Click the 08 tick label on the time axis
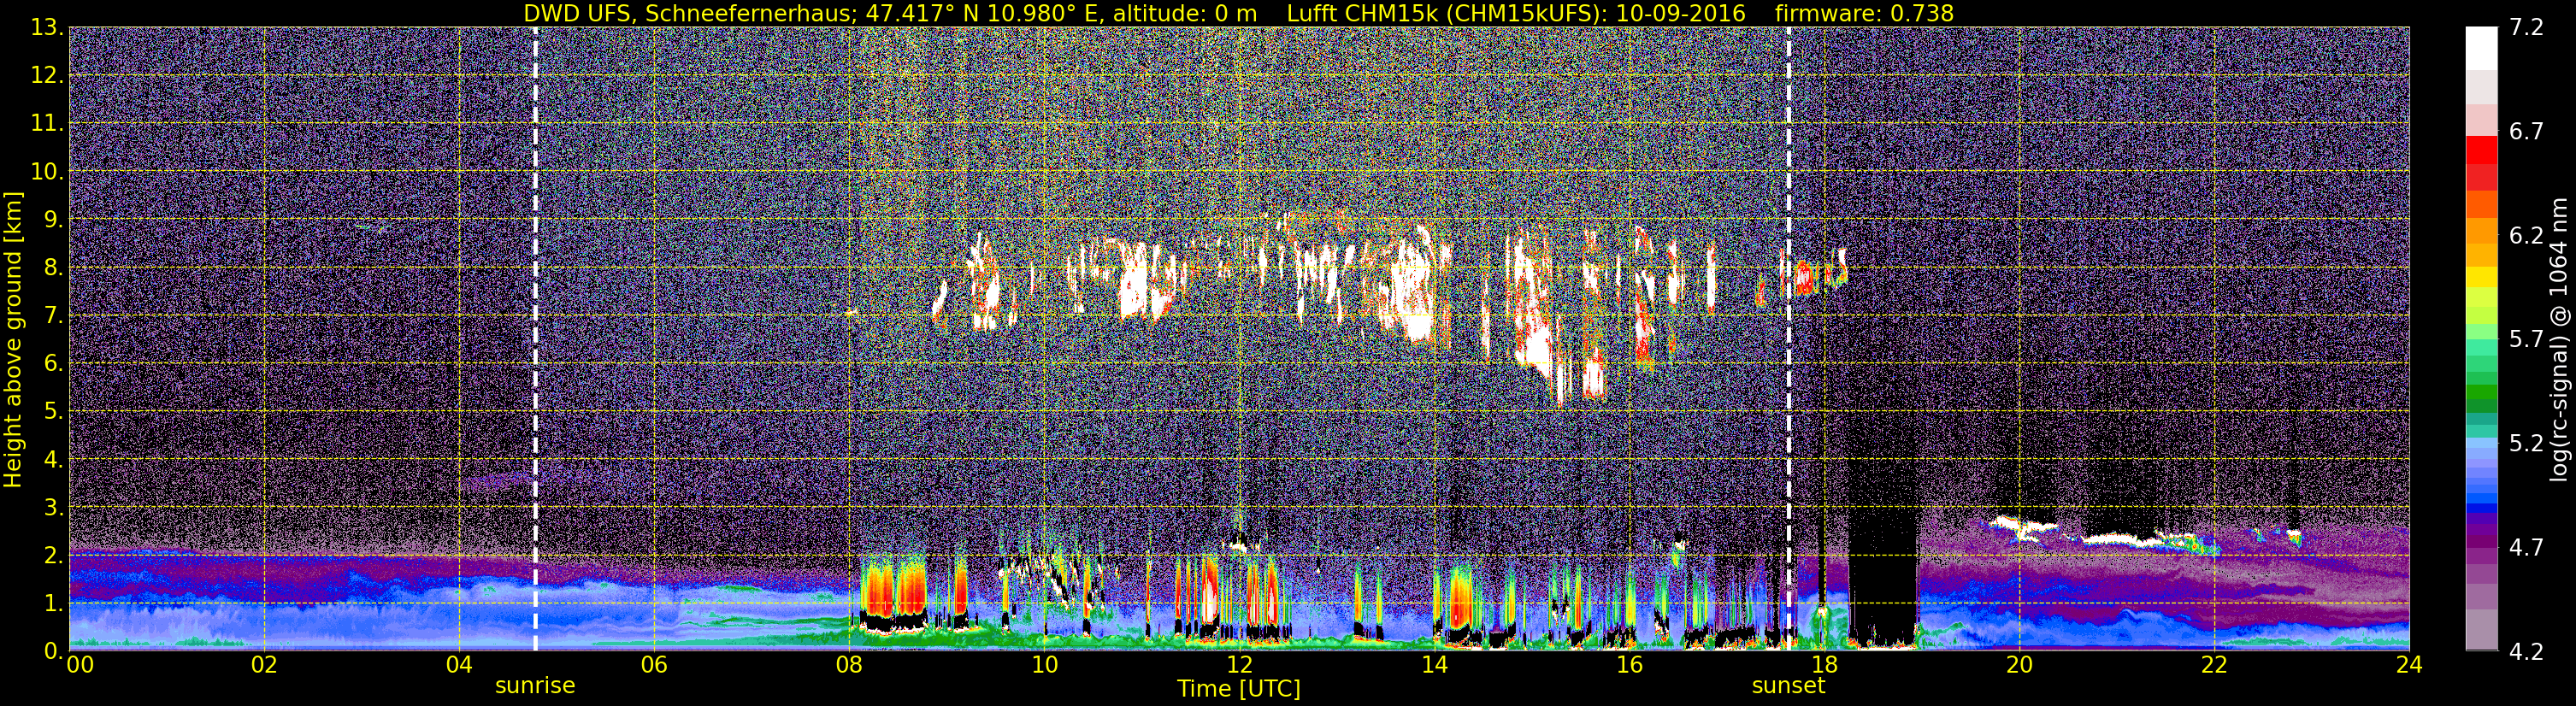Screen dimensions: 2576x706 (x=849, y=665)
